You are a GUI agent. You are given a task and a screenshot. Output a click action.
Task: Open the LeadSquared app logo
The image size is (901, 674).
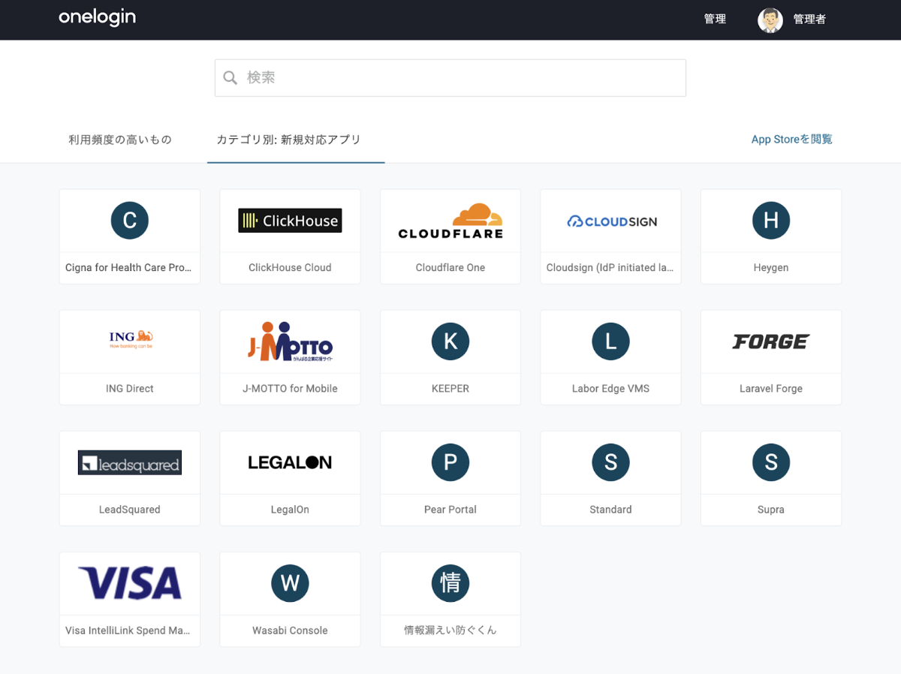pos(130,462)
